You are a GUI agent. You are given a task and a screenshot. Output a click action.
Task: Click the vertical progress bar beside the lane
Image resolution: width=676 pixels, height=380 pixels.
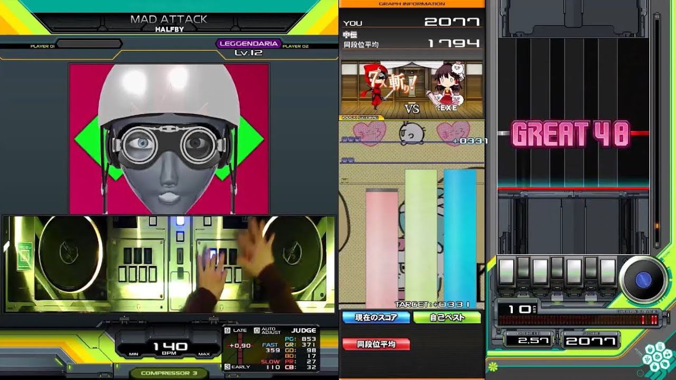(x=656, y=131)
